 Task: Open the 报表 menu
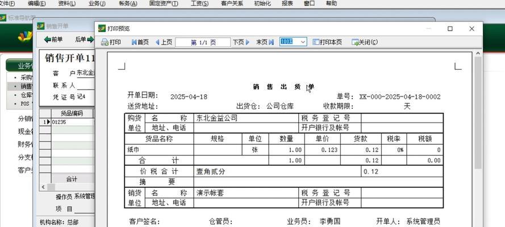(287, 3)
